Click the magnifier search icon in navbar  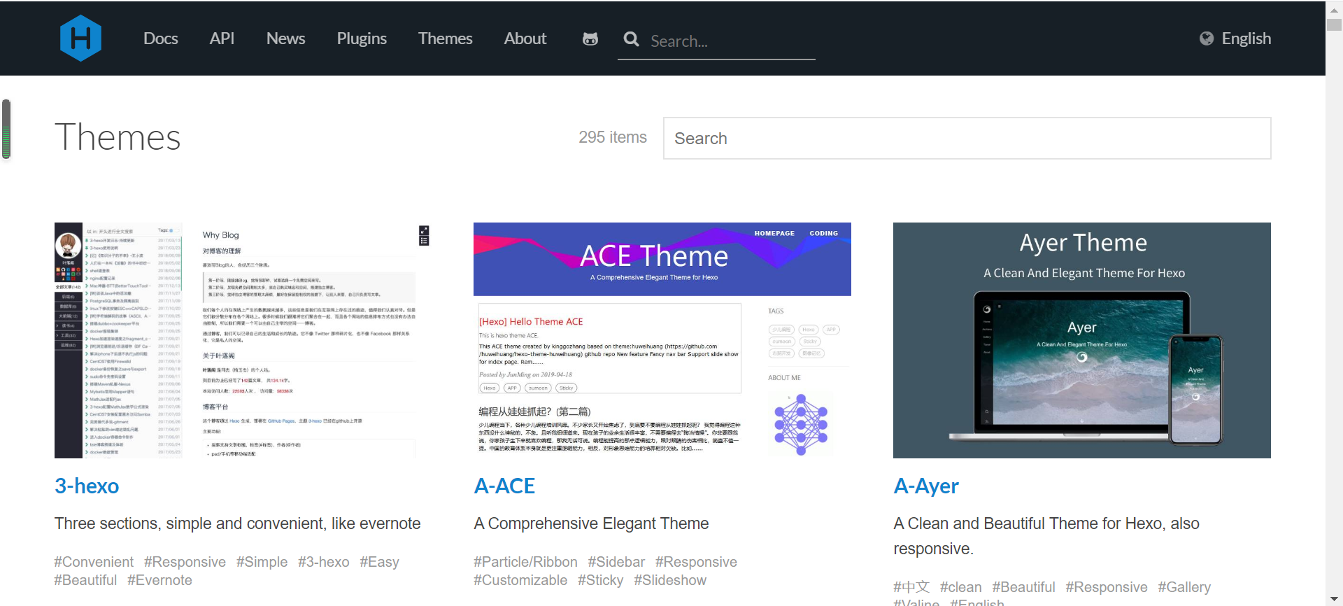coord(632,39)
